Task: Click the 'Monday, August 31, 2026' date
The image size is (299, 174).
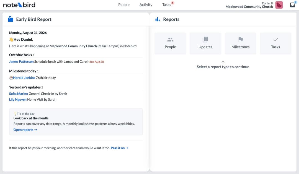Action: 28,33
